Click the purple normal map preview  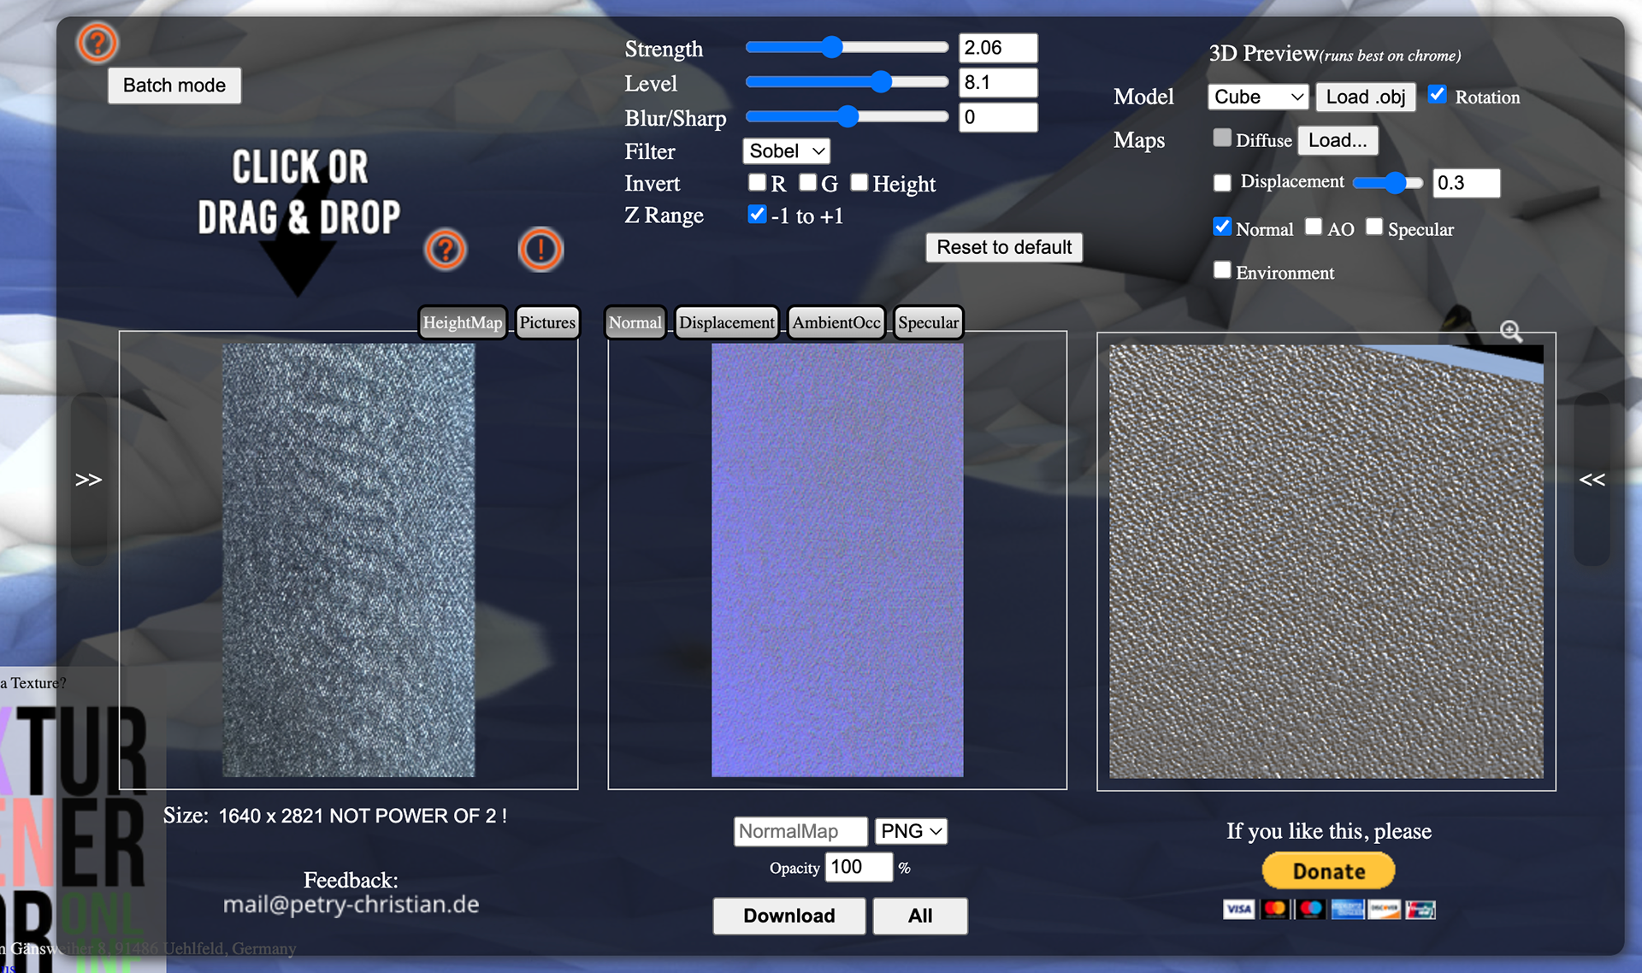(x=837, y=560)
